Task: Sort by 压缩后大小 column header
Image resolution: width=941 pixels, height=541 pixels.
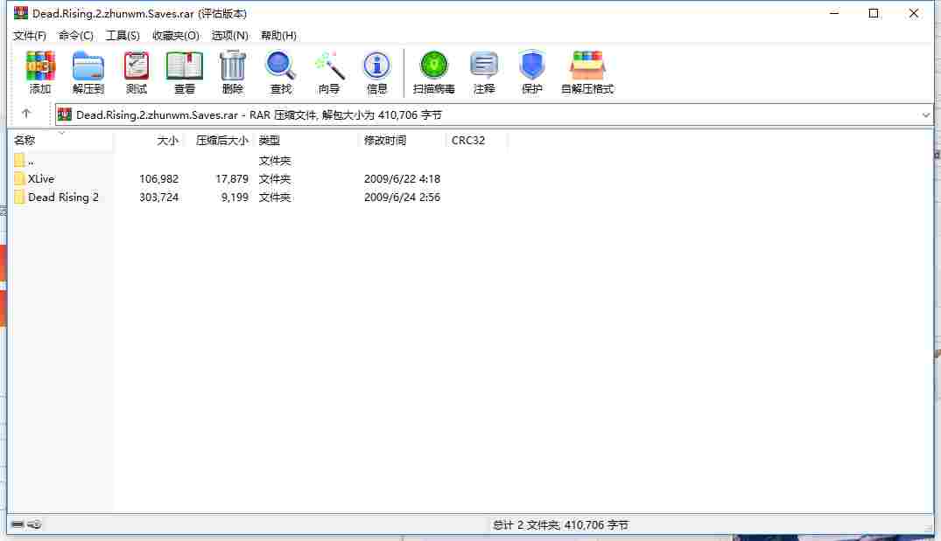Action: 221,140
